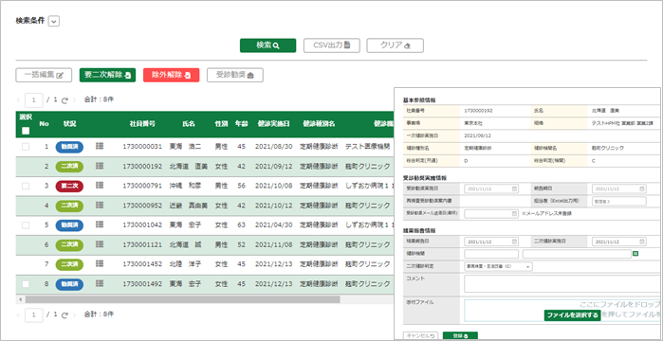The height and width of the screenshot is (341, 663).
Task: Click the left arrow of horizontal scrollbar
Action: 19,299
